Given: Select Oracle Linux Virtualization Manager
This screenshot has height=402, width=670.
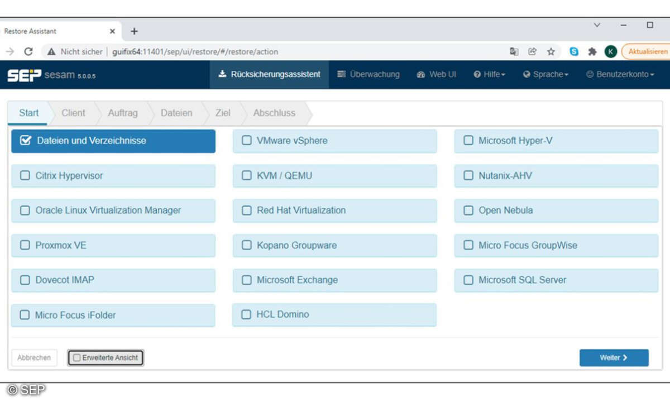Looking at the screenshot, I should click(x=113, y=211).
